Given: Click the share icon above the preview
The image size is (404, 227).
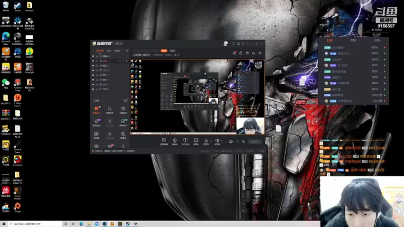Looking at the screenshot, I should point(260,53).
